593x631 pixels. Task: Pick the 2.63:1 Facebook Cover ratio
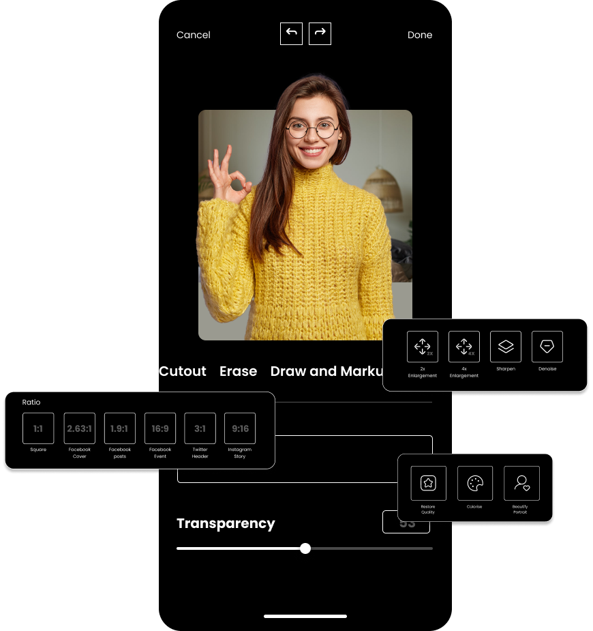[x=79, y=428]
